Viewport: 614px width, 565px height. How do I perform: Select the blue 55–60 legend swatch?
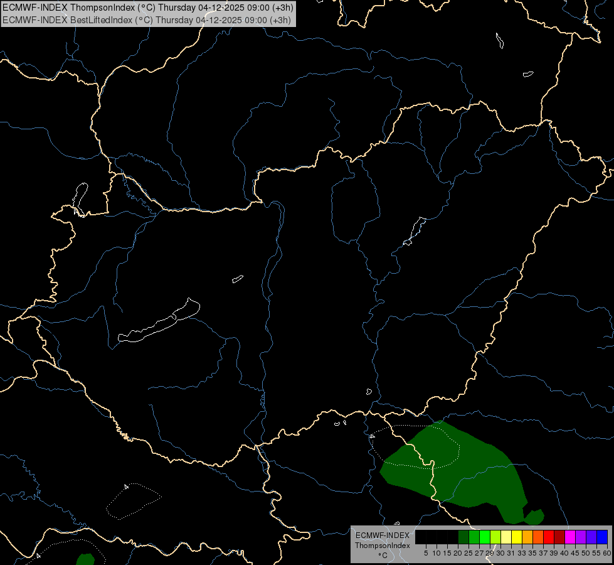[x=602, y=537]
